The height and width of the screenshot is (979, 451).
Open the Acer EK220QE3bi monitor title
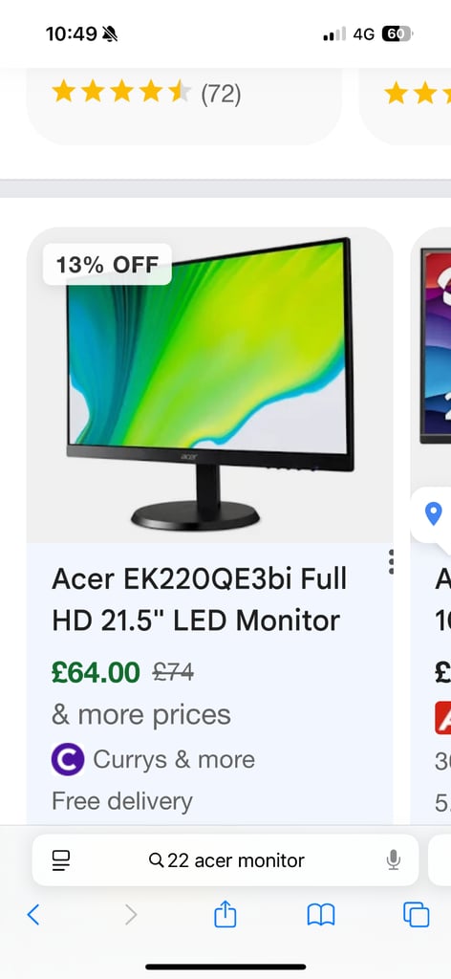tap(200, 599)
